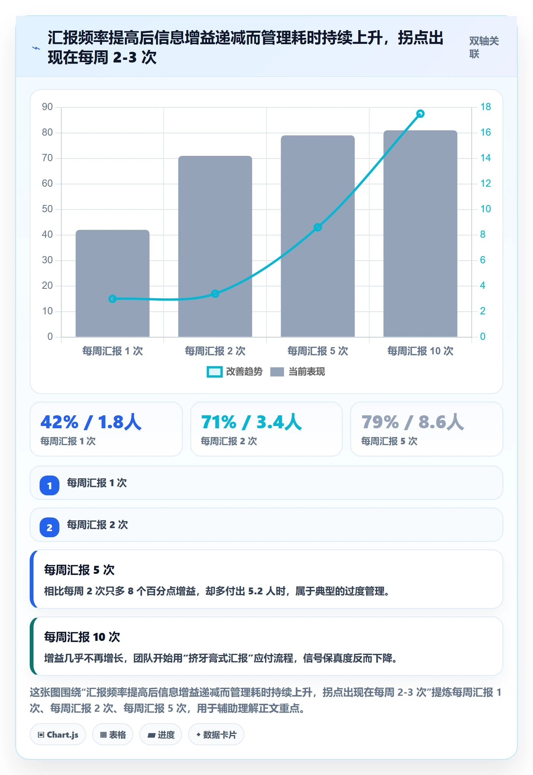Click the x-axis label 每周汇报 10 次

420,351
